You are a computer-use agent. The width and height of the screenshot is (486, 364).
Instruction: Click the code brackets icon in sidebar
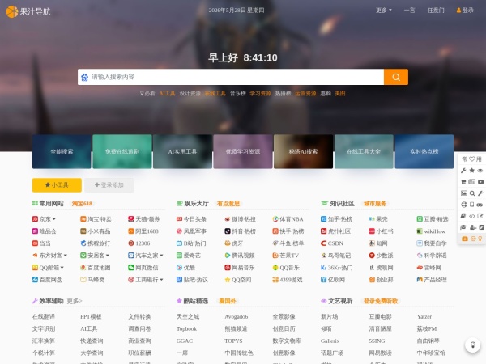(x=471, y=216)
